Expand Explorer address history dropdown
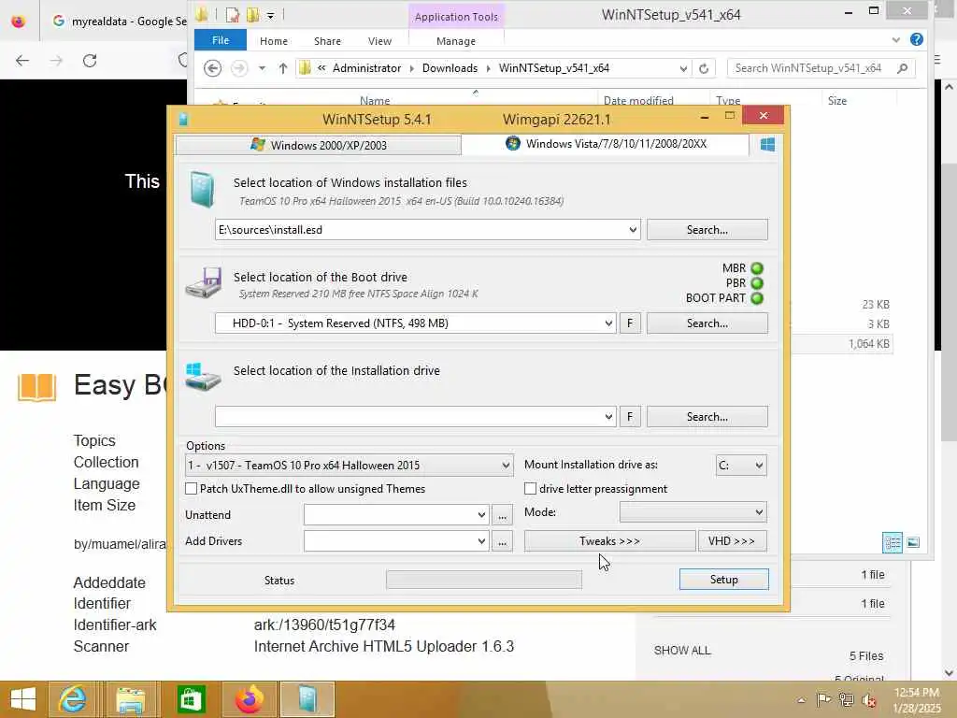The image size is (957, 718). (683, 68)
